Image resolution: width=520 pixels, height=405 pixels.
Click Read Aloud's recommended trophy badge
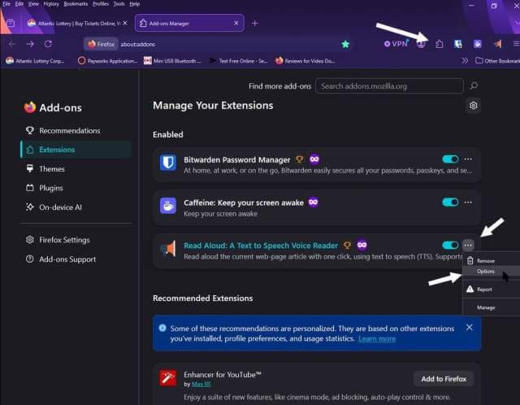click(347, 246)
